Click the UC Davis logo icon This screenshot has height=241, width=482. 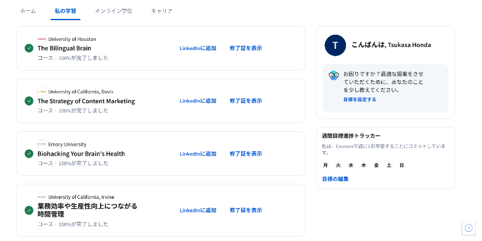(x=42, y=92)
